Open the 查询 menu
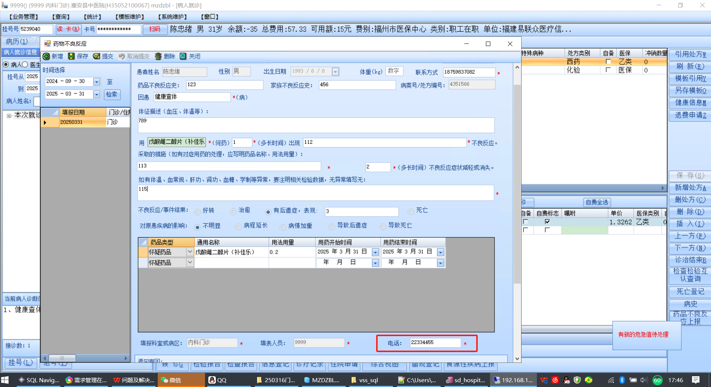The height and width of the screenshot is (387, 711). pos(61,17)
